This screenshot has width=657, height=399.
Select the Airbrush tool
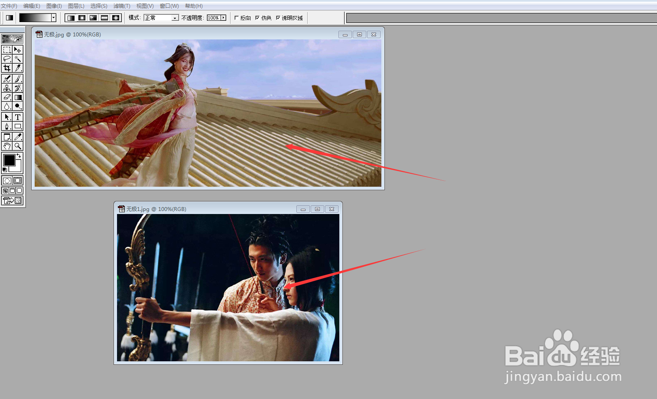[7, 79]
